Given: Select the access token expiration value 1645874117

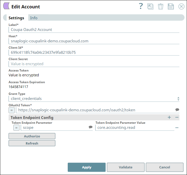Looking at the screenshot, I should point(18,87).
